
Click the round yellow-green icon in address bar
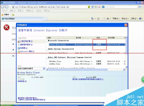[x=89, y=7]
